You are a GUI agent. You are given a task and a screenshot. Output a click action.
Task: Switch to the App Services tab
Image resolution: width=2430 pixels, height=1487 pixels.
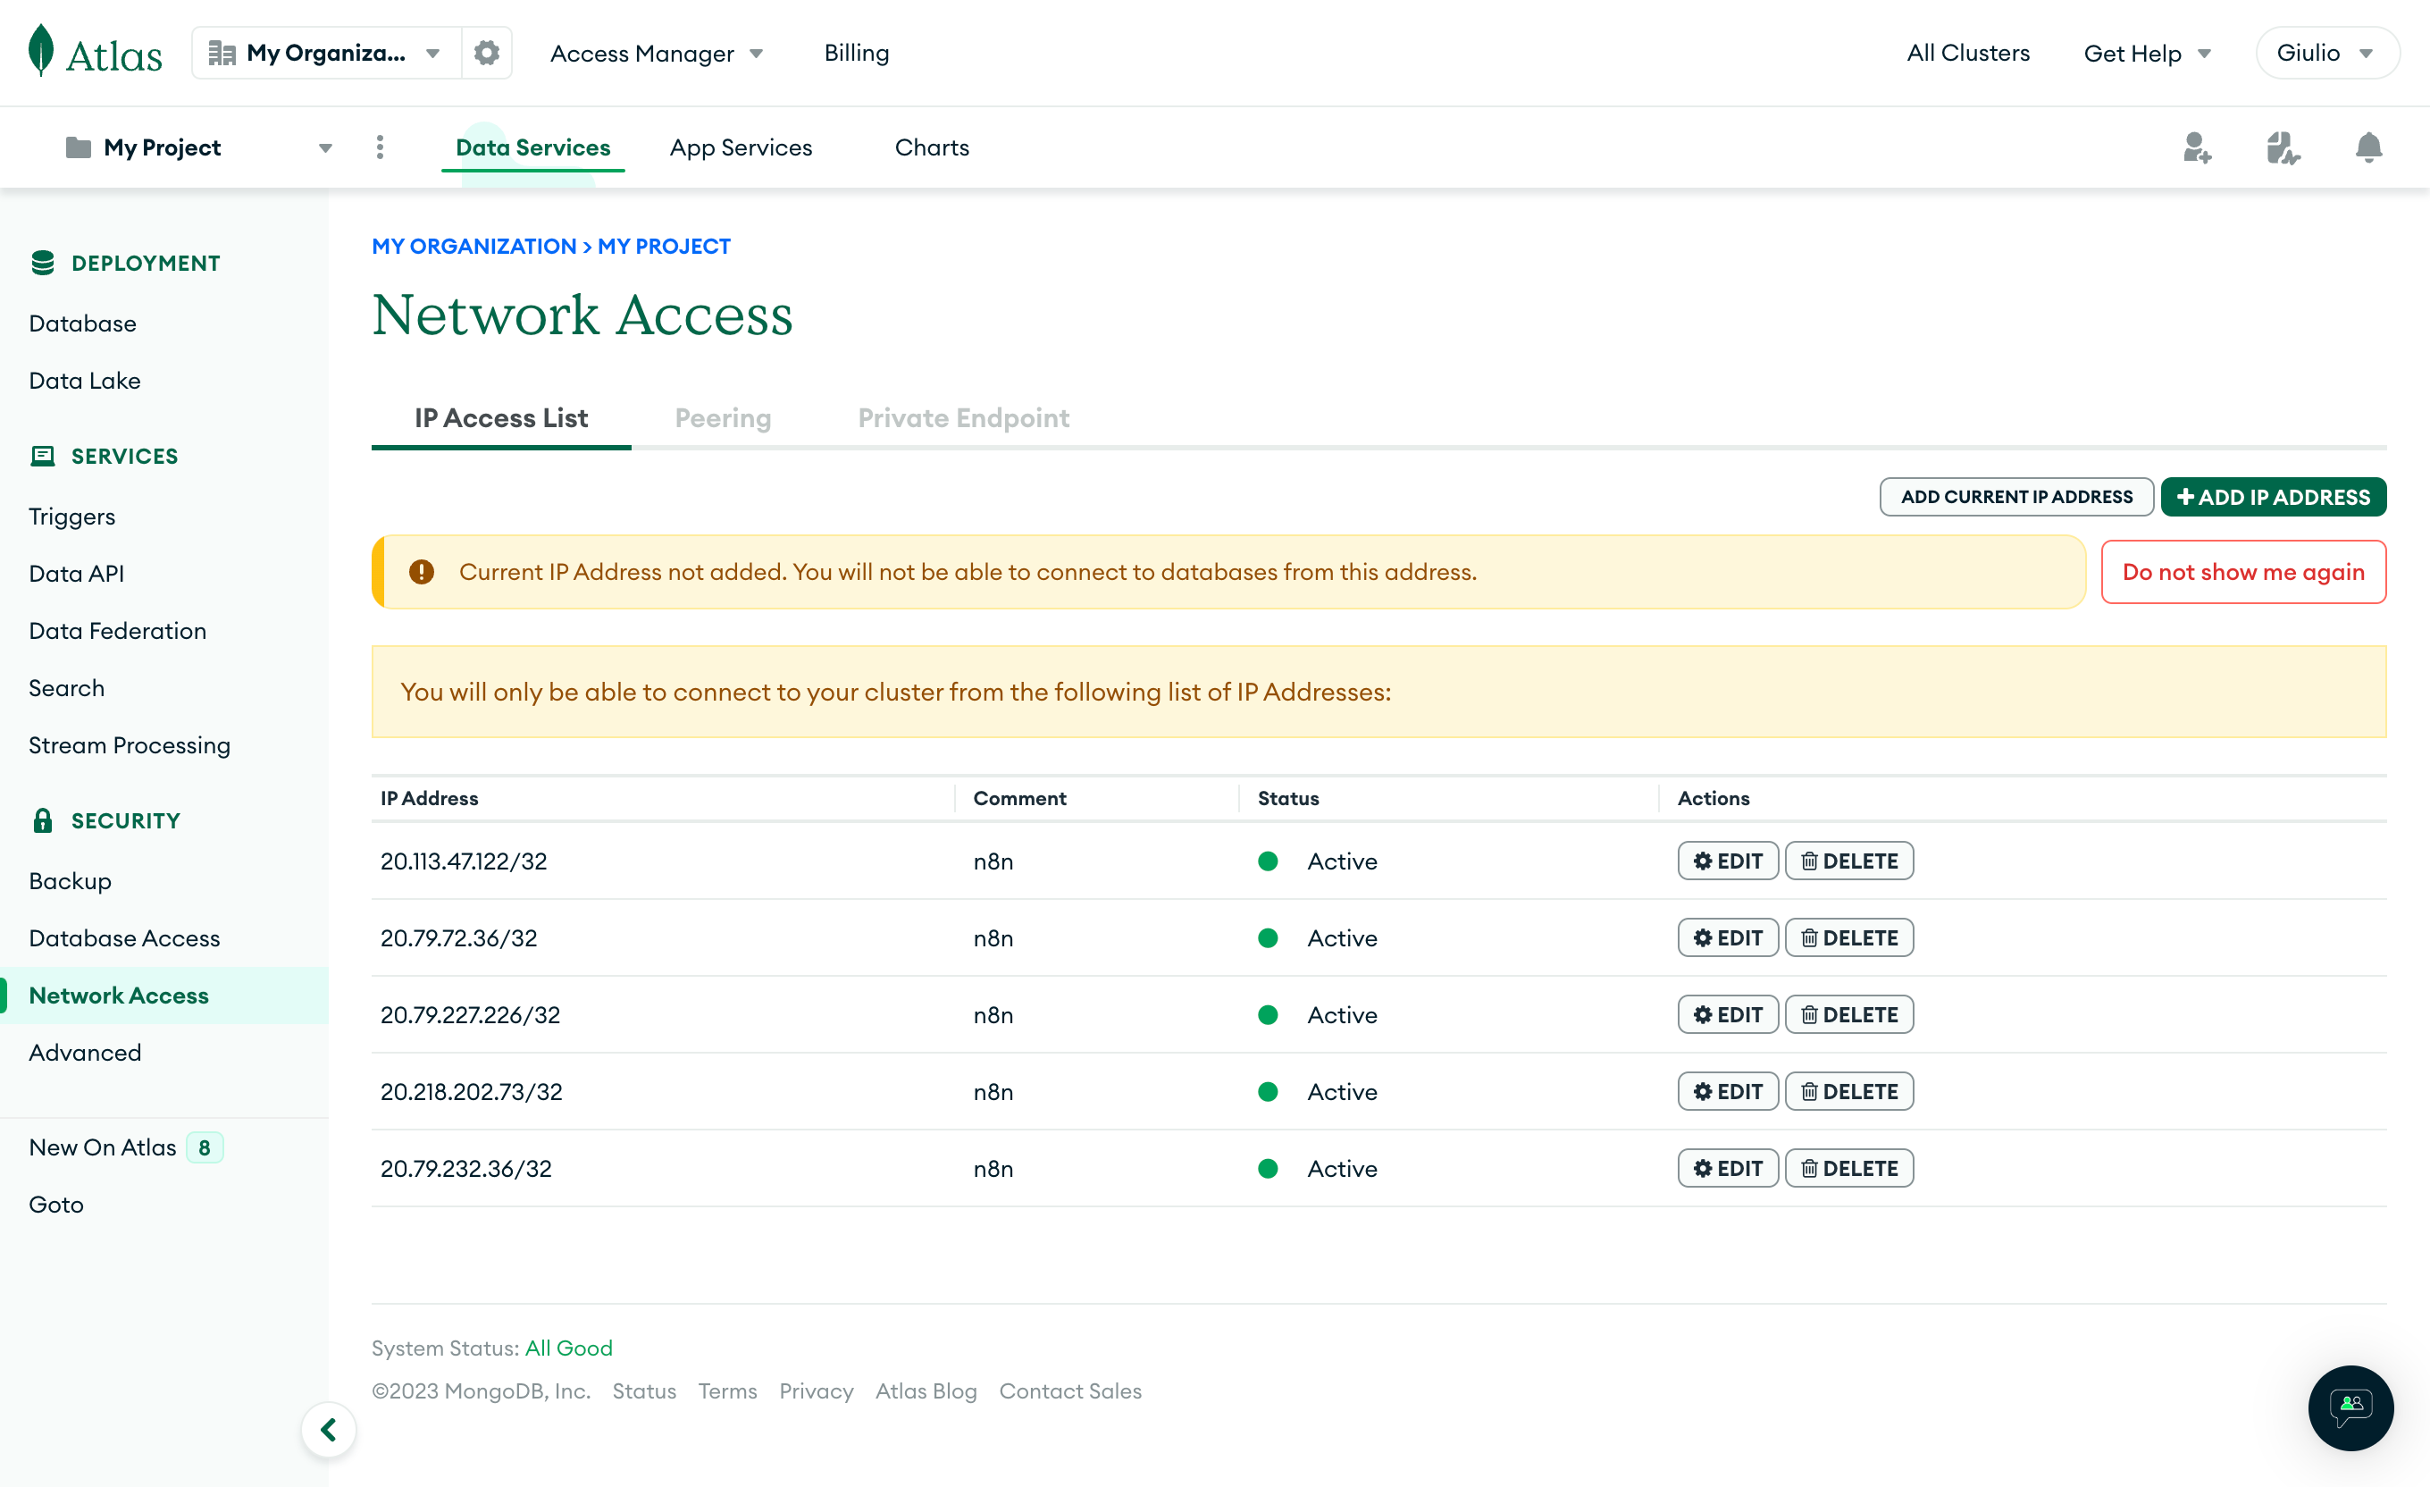(741, 146)
